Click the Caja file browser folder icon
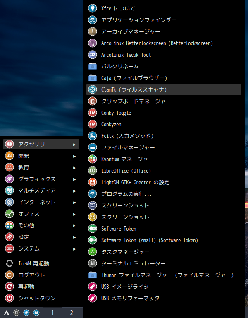The image size is (248, 318). [x=93, y=78]
